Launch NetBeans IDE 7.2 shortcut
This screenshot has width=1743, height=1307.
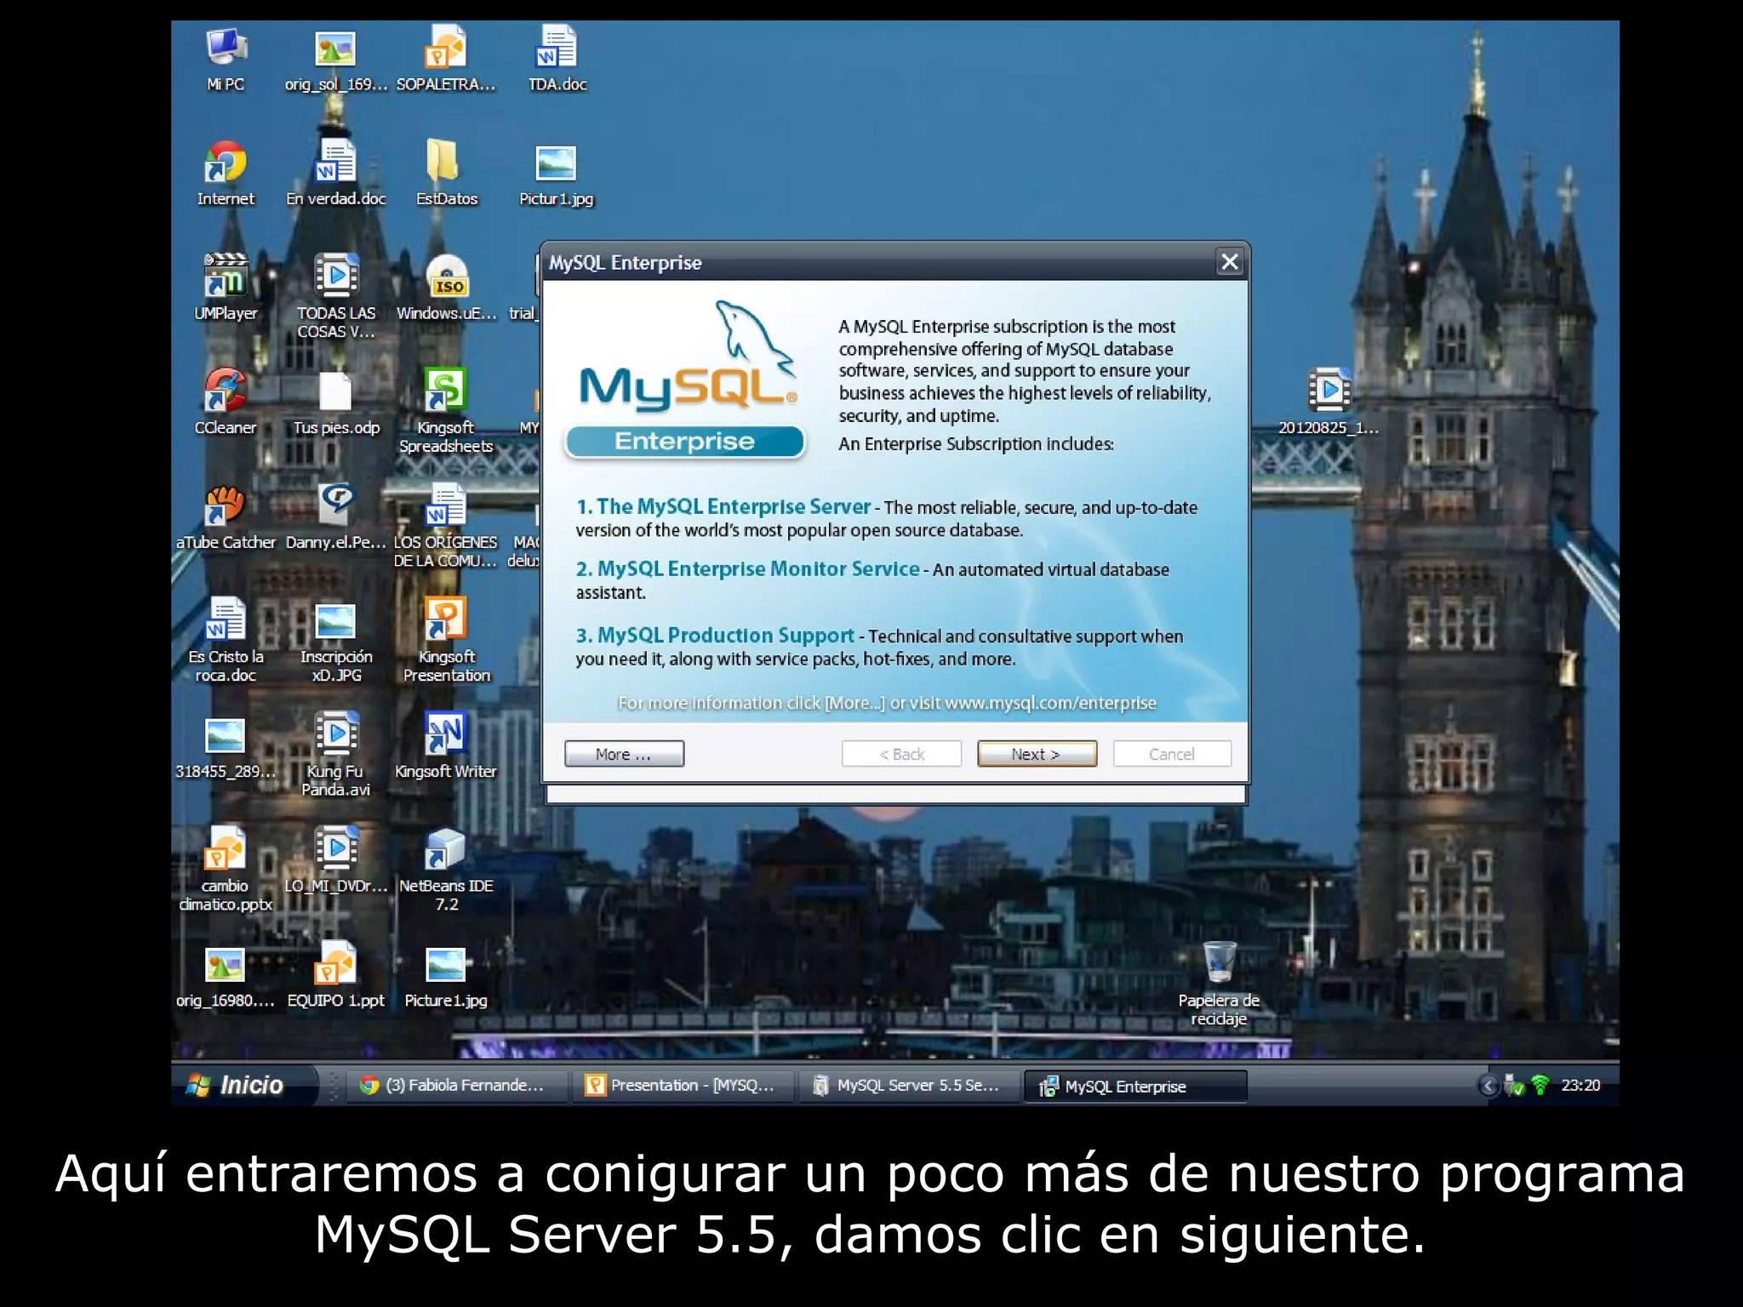click(x=446, y=869)
